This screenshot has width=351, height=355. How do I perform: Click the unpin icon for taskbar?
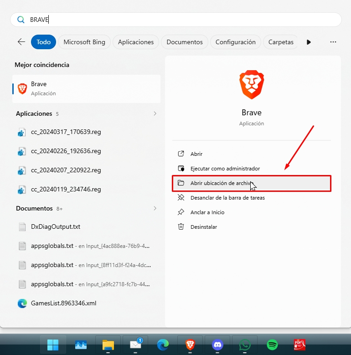tap(181, 197)
